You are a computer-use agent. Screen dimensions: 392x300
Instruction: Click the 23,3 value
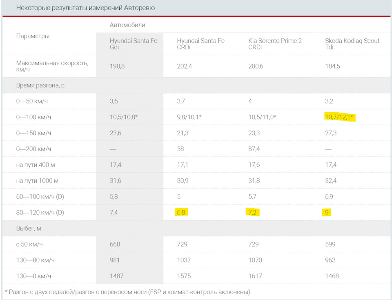coord(254,133)
